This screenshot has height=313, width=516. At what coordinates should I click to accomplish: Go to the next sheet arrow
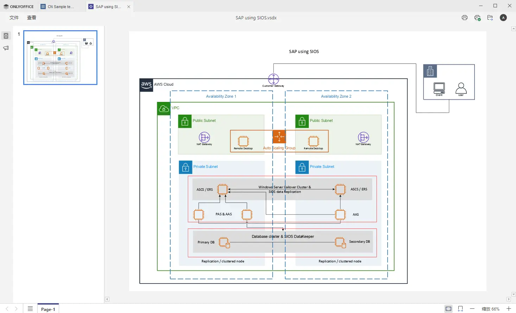[16, 309]
